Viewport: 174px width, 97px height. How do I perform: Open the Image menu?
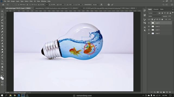pyautogui.click(x=13, y=1)
